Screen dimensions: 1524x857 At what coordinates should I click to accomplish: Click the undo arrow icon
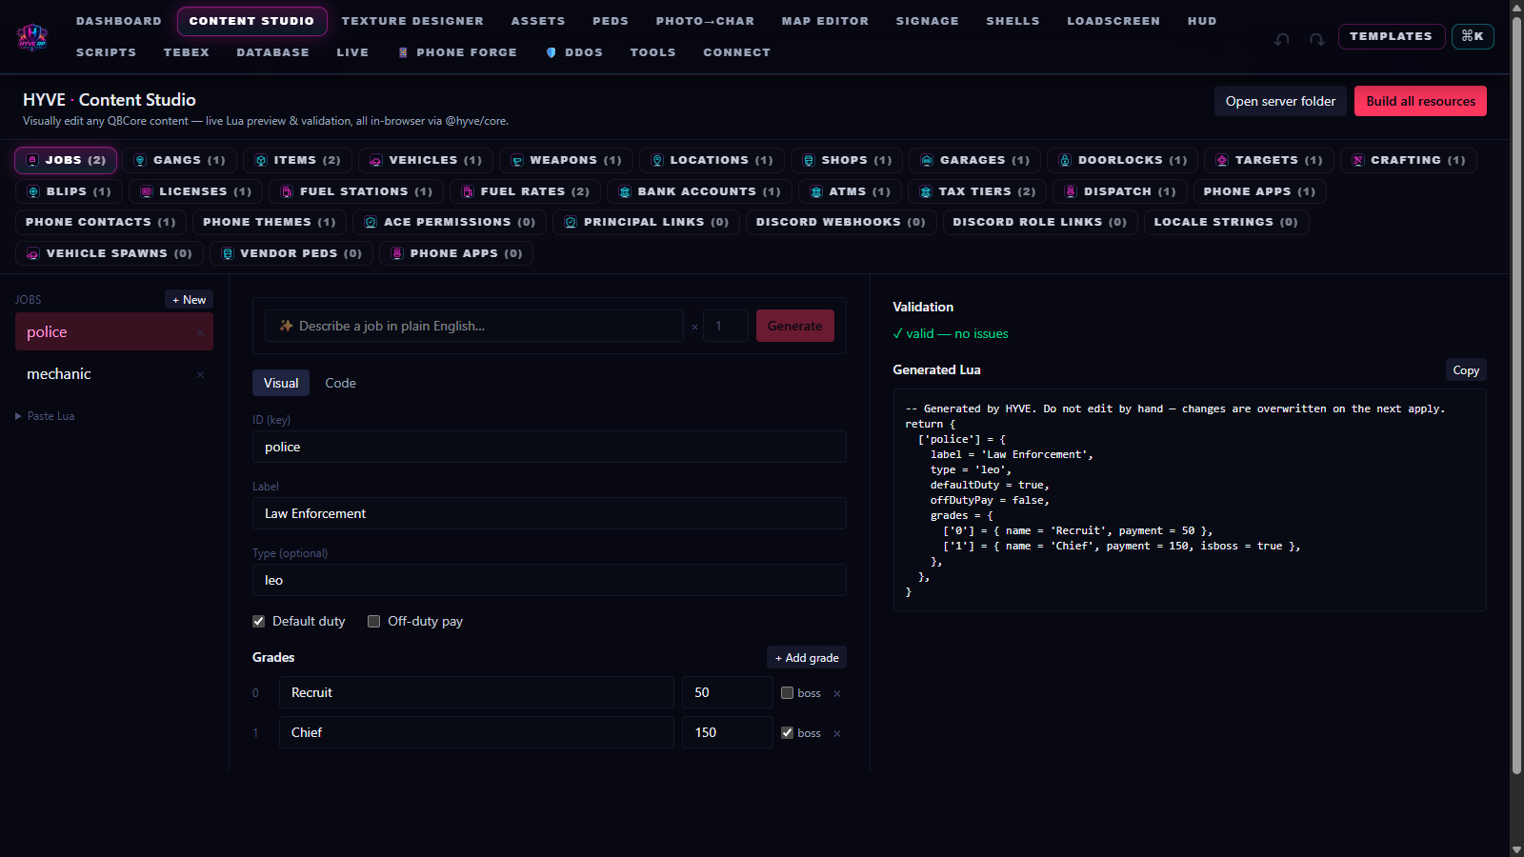click(x=1282, y=39)
